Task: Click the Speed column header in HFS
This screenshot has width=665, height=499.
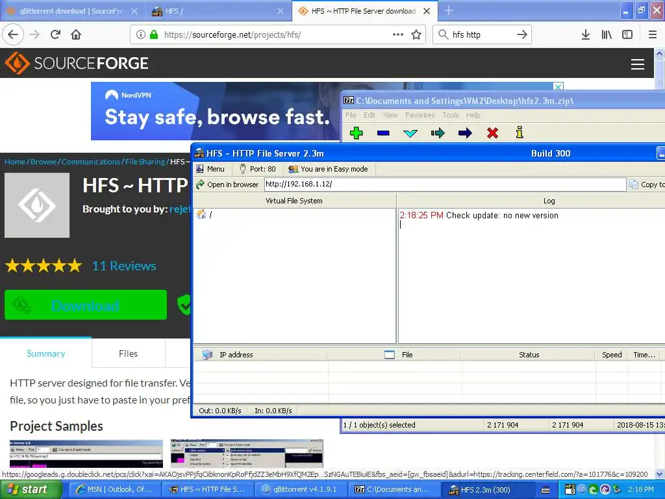Action: (x=612, y=355)
